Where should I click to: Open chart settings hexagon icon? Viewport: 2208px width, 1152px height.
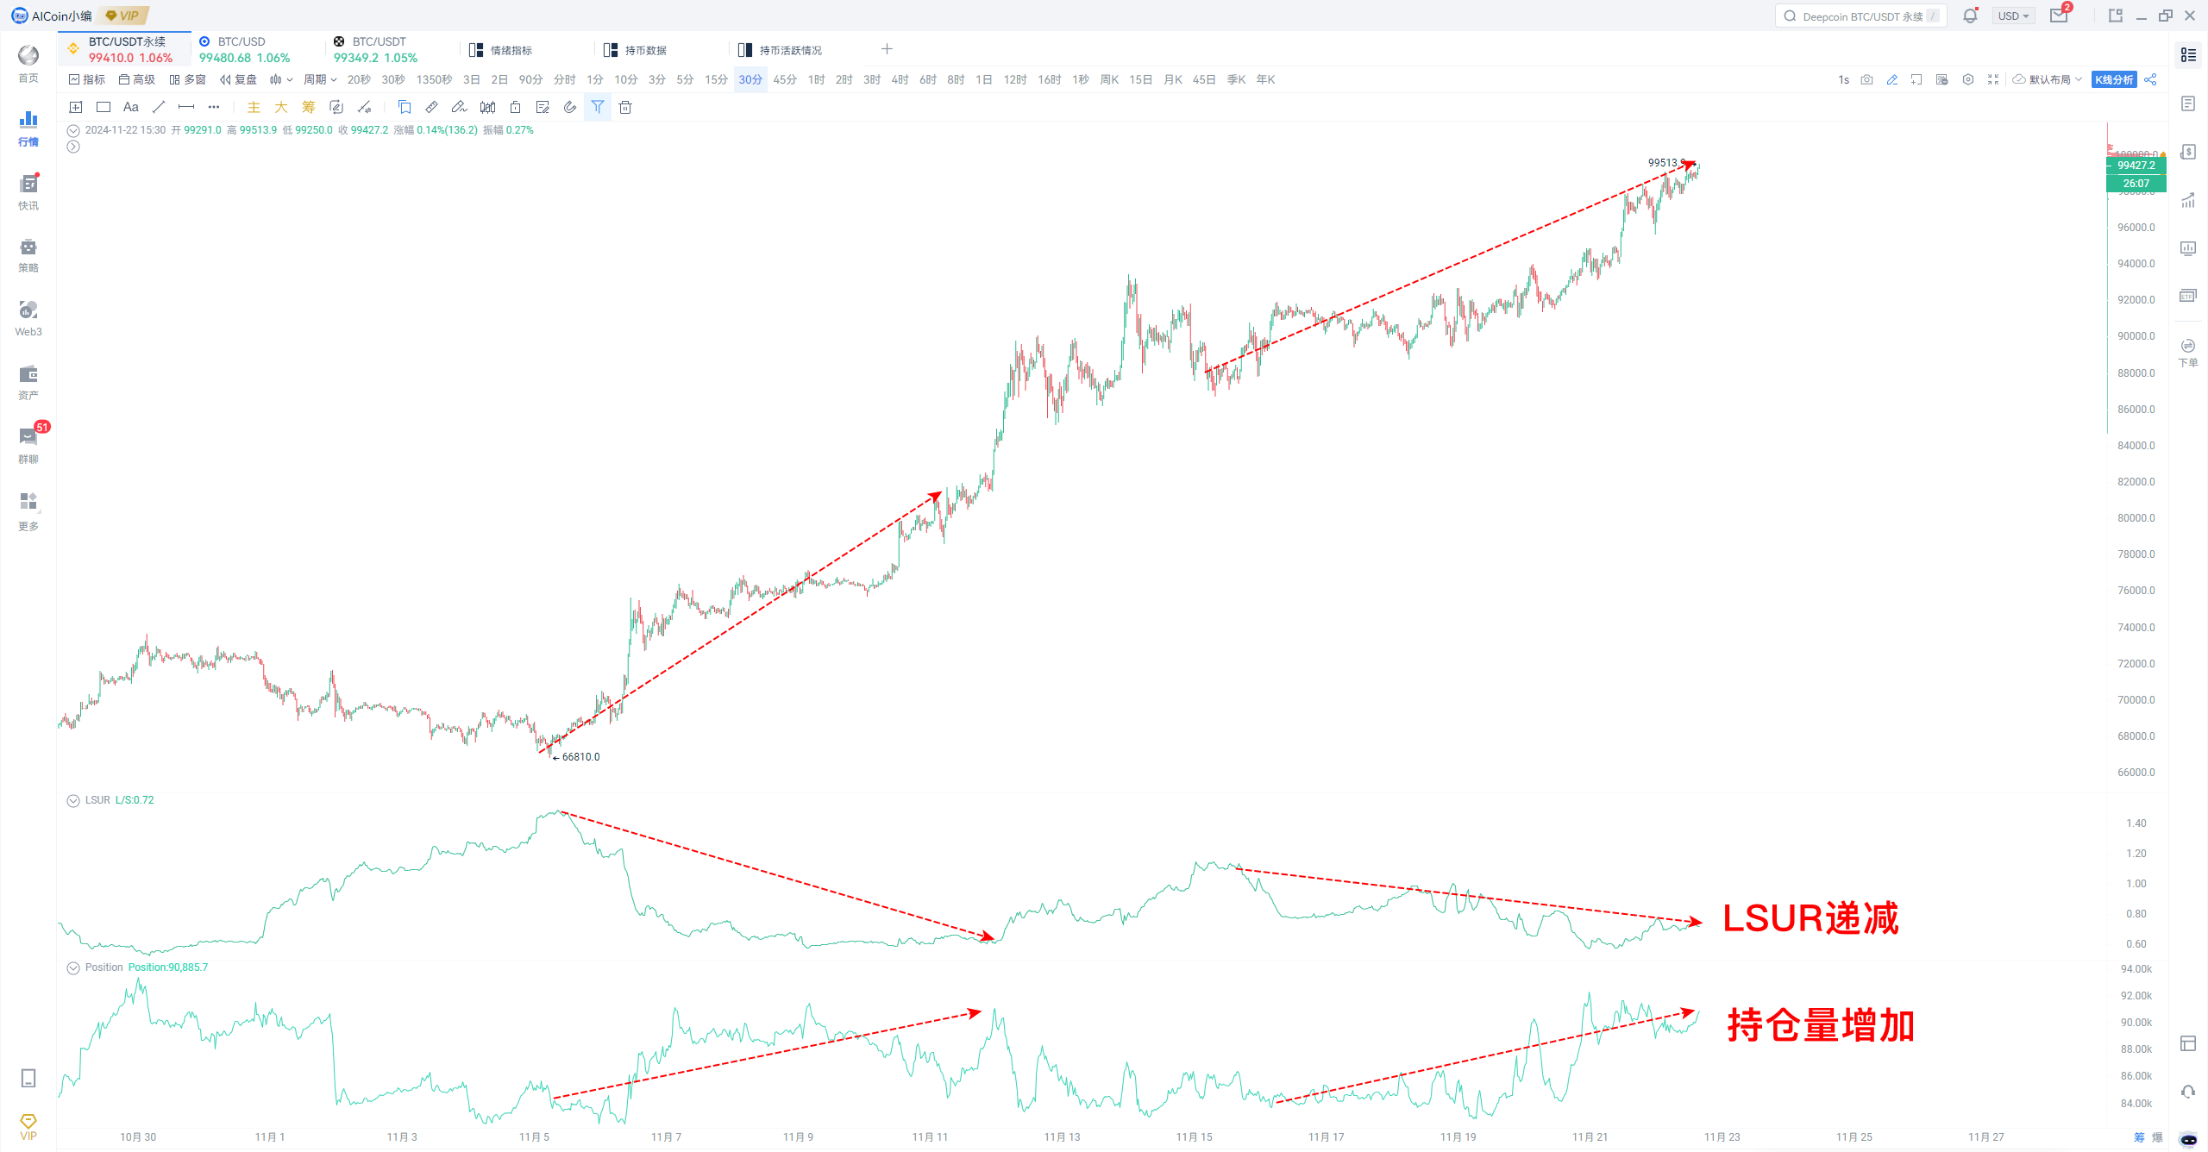click(1968, 79)
